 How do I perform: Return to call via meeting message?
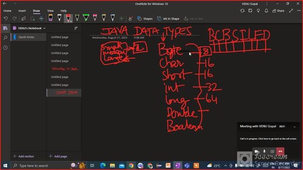[x=268, y=138]
